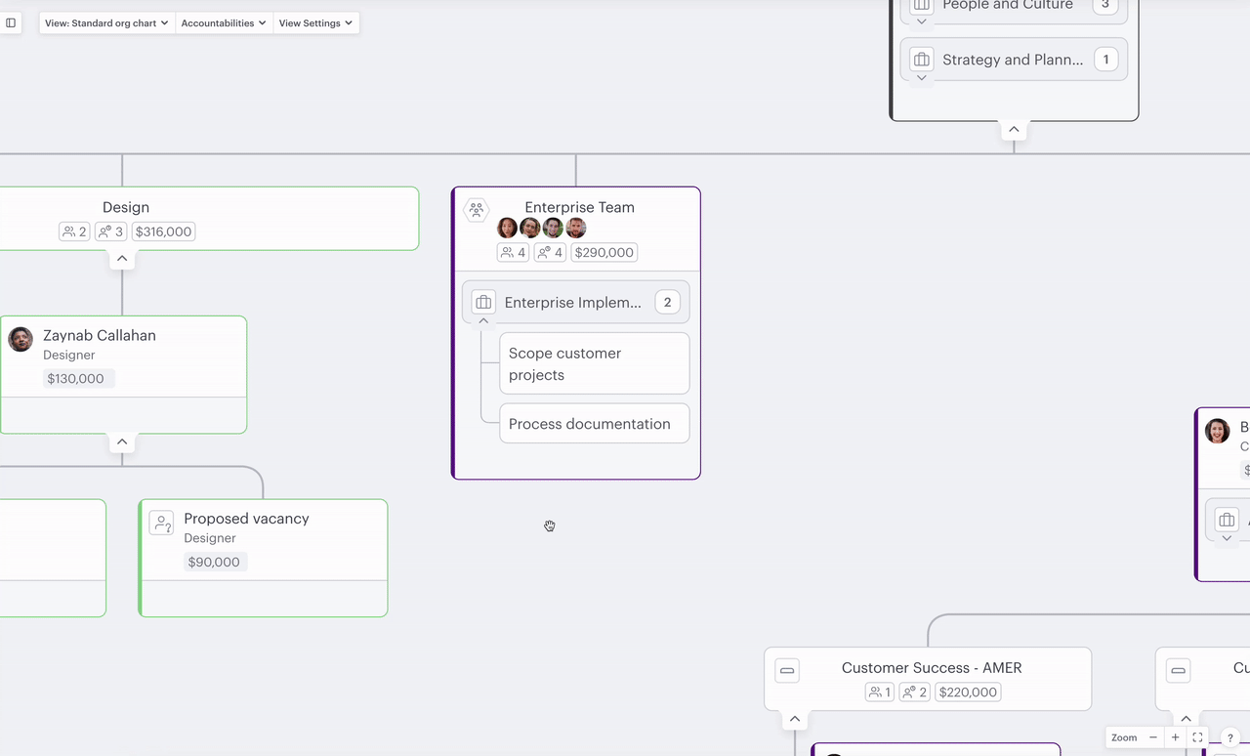
Task: Click the Help question mark button
Action: pyautogui.click(x=1229, y=737)
